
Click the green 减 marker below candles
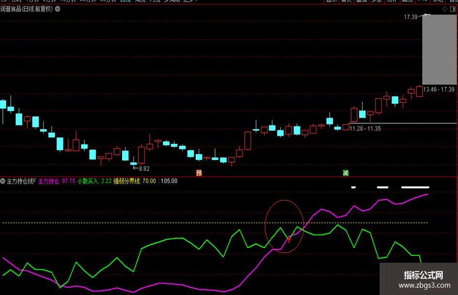point(346,173)
